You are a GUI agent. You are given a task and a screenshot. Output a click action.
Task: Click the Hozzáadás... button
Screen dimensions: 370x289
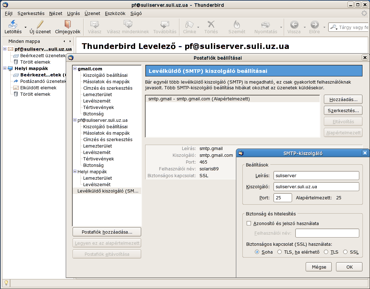pos(343,99)
